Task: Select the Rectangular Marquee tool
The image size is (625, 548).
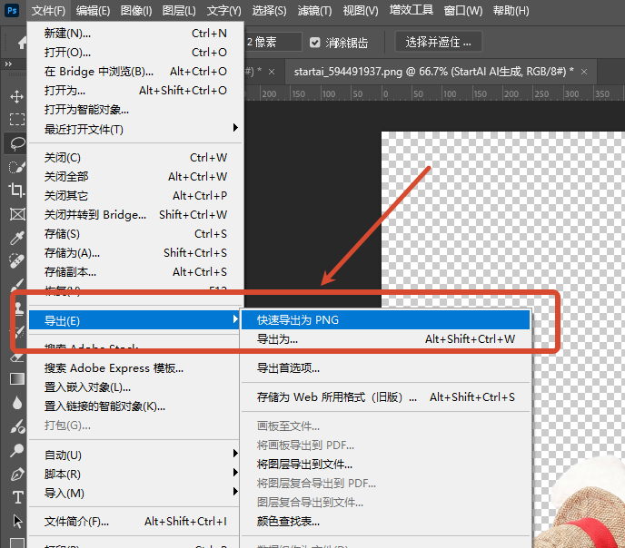Action: click(x=16, y=120)
